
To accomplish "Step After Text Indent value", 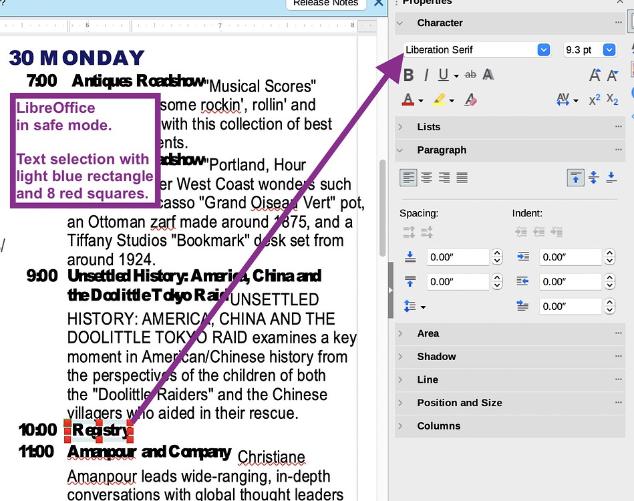I will click(610, 282).
